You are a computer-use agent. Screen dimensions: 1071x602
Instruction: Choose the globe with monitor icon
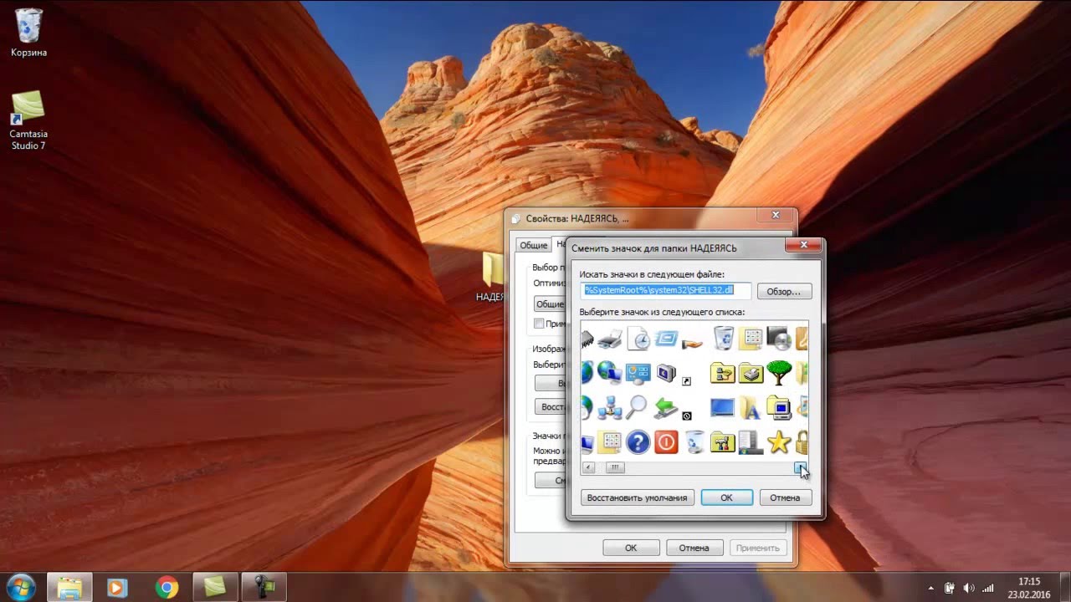[x=609, y=373]
